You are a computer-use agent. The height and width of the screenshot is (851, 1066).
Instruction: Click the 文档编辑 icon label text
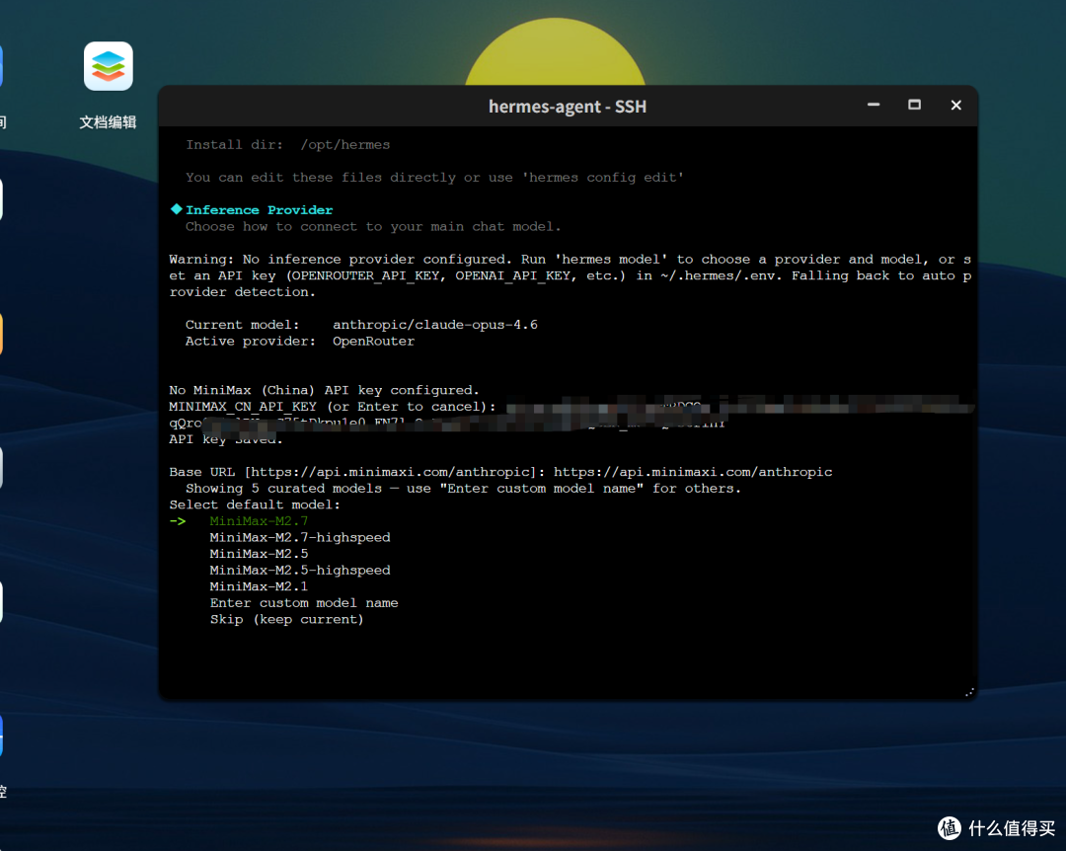tap(109, 122)
